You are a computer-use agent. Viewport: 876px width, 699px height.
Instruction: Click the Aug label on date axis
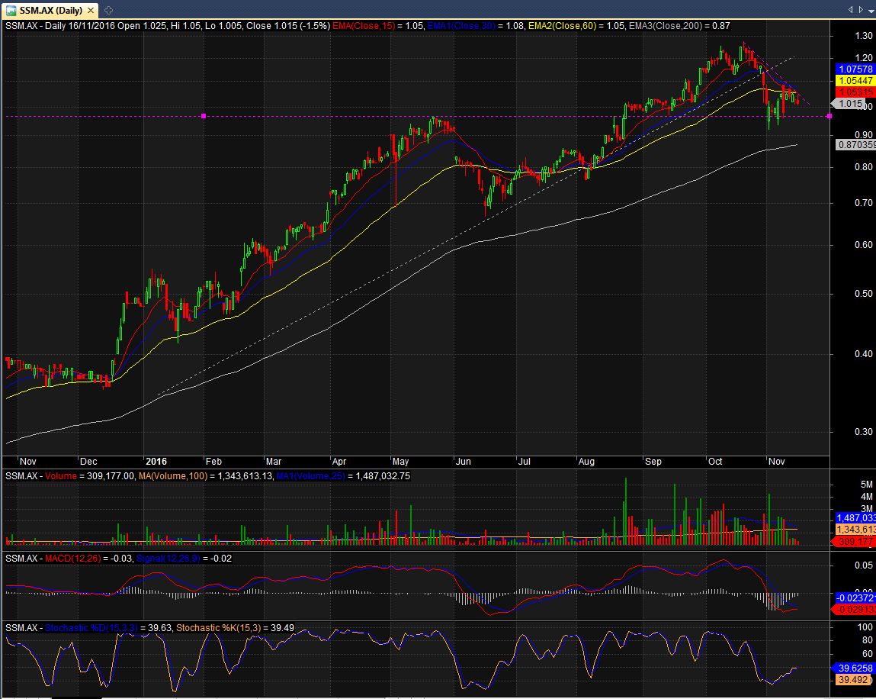[x=586, y=462]
